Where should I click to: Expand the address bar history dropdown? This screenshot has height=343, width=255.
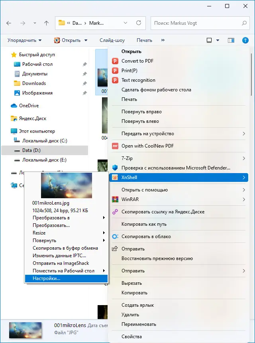click(126, 23)
